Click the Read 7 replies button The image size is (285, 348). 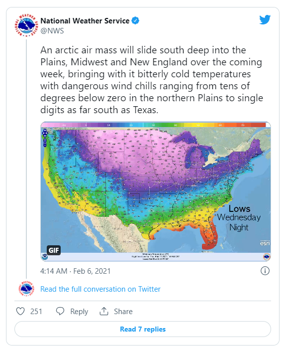pos(143,329)
